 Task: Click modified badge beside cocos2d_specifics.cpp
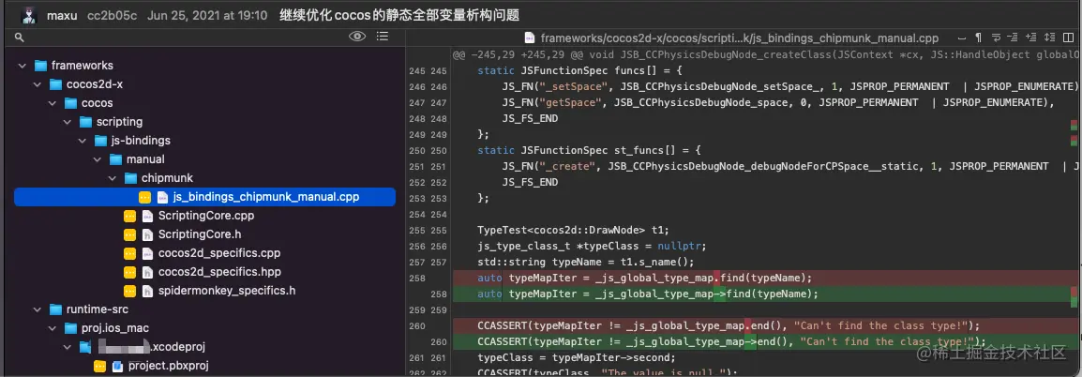pyautogui.click(x=129, y=252)
